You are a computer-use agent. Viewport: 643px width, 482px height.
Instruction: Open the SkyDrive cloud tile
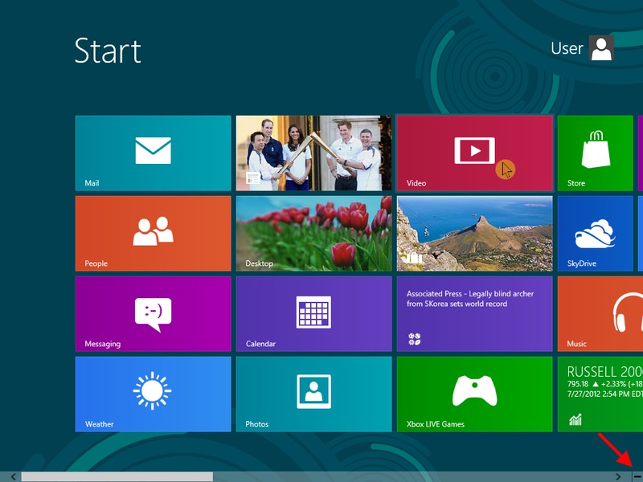[x=596, y=233]
